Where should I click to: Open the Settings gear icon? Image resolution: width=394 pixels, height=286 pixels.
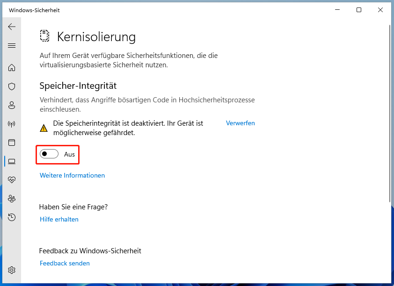point(12,270)
